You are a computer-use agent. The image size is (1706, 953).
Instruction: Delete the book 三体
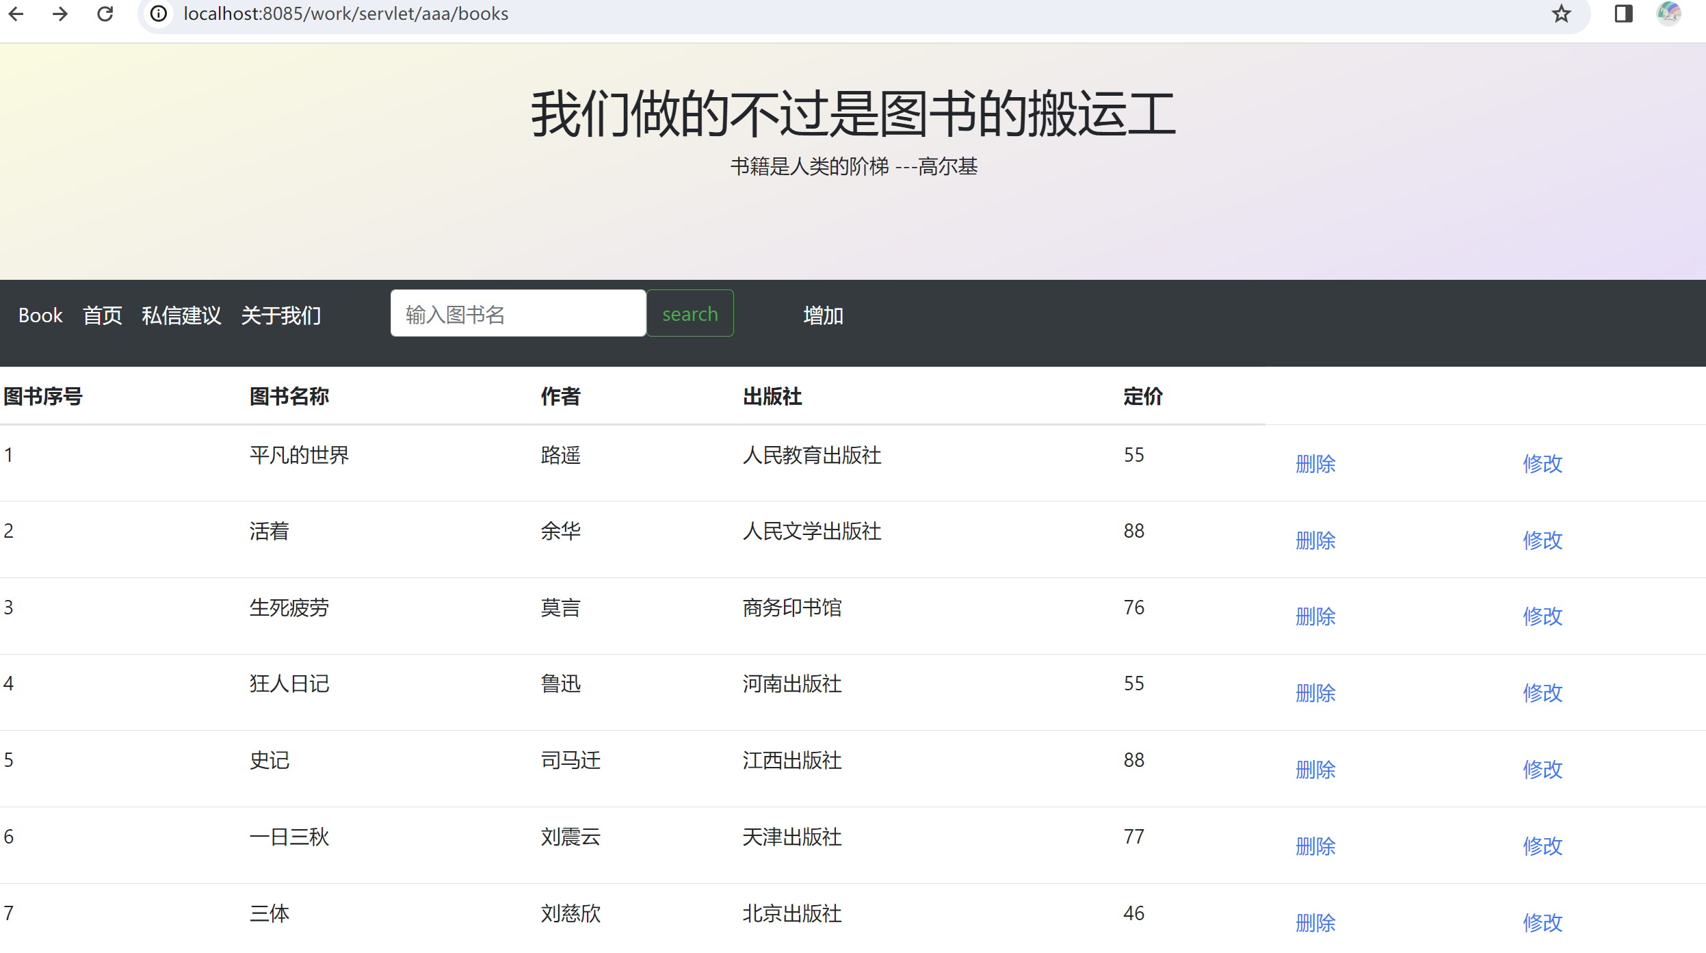tap(1315, 923)
